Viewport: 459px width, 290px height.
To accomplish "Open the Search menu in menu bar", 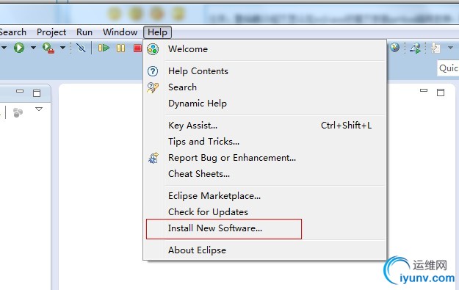I will [13, 32].
